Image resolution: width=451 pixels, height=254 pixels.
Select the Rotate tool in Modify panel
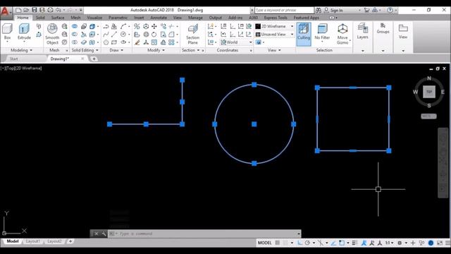click(154, 35)
